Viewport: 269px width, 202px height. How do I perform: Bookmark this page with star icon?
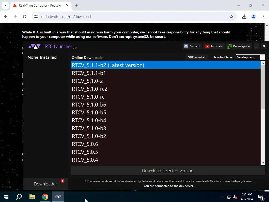[231, 17]
